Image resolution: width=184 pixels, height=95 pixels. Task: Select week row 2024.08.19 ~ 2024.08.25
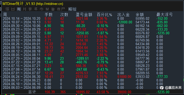92,47
